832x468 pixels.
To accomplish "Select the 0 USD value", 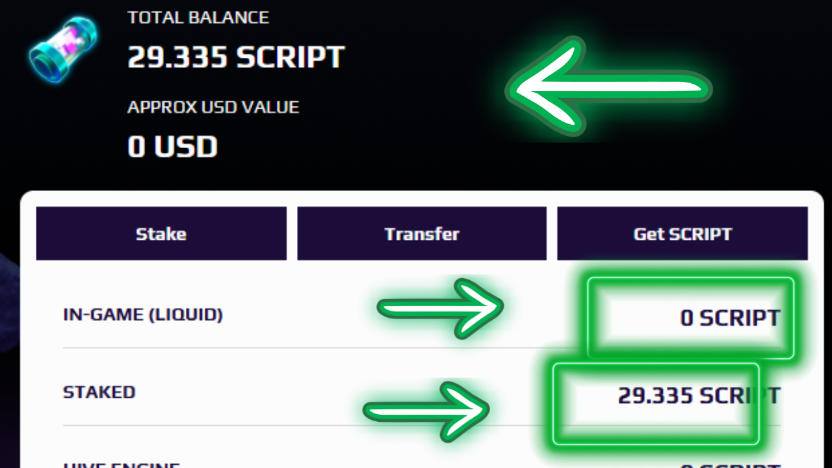I will [x=172, y=147].
